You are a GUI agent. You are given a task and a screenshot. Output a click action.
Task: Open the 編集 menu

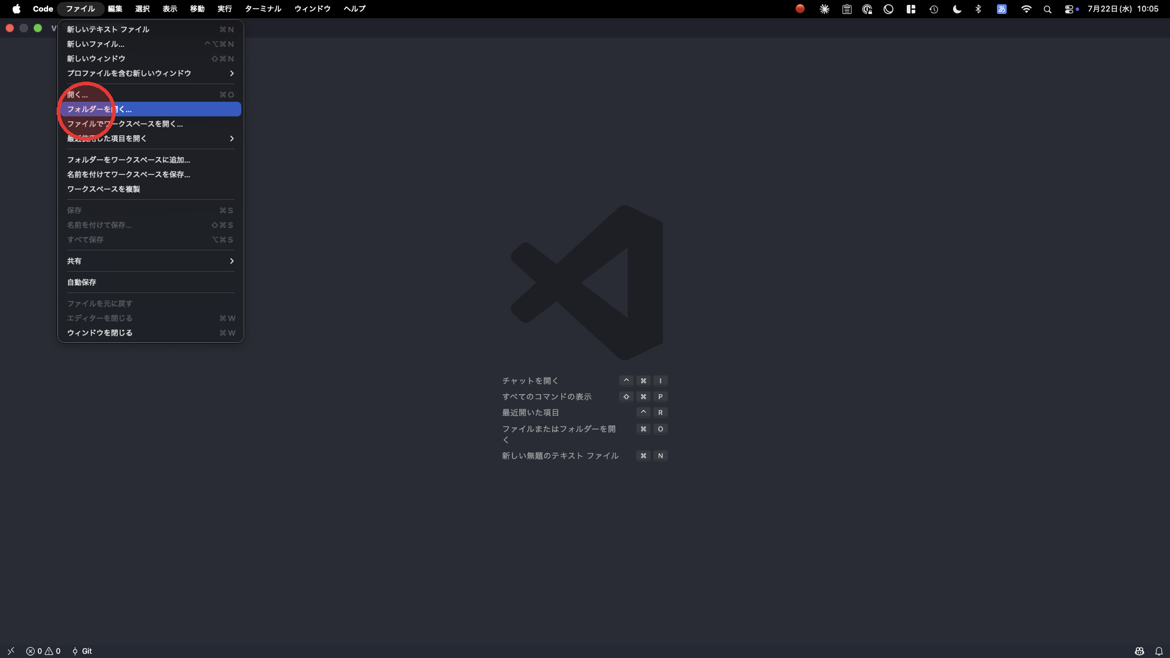click(115, 9)
